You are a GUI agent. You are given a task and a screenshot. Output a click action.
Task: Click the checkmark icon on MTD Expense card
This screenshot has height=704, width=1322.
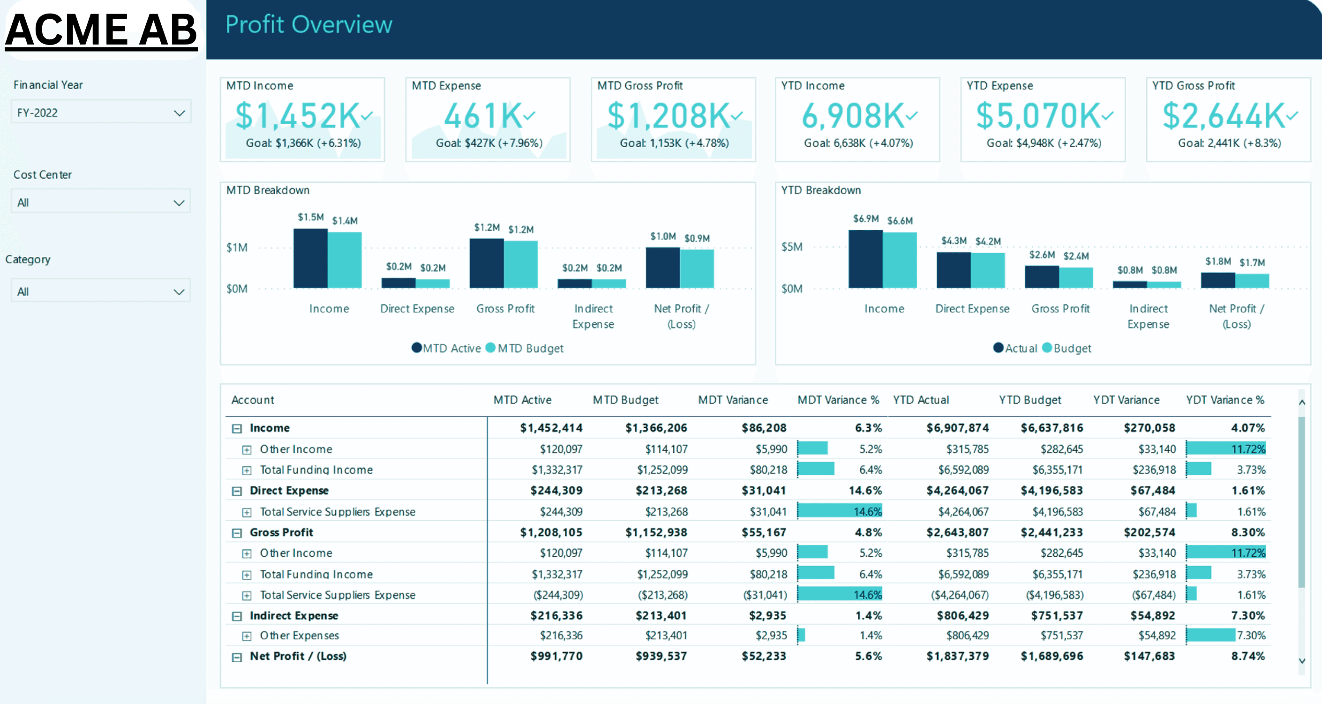click(x=530, y=117)
